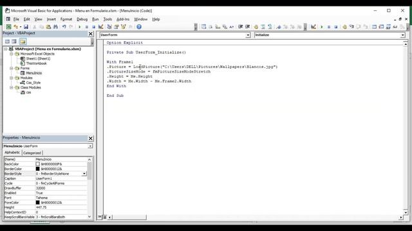412x231 pixels.
Task: Click the Debug toolbar Design Mode icon
Action: tap(314, 27)
